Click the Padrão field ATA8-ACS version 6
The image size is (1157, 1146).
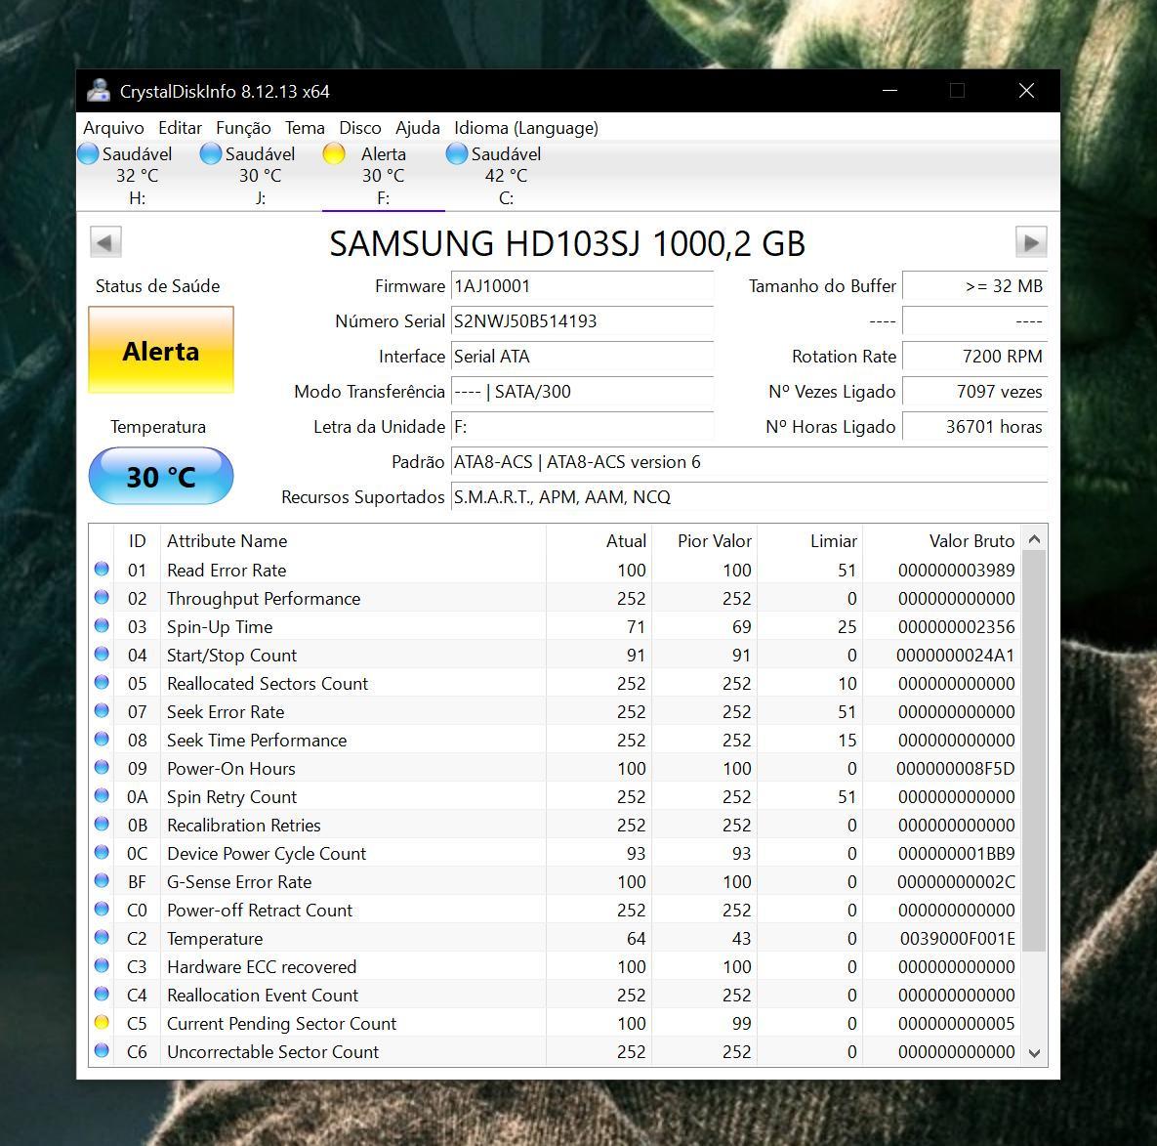[x=749, y=462]
